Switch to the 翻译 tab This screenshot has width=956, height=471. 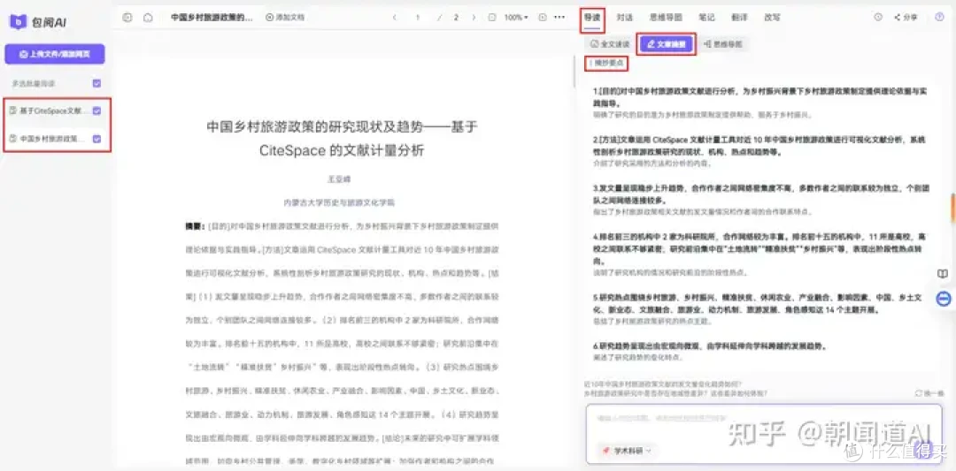point(739,18)
